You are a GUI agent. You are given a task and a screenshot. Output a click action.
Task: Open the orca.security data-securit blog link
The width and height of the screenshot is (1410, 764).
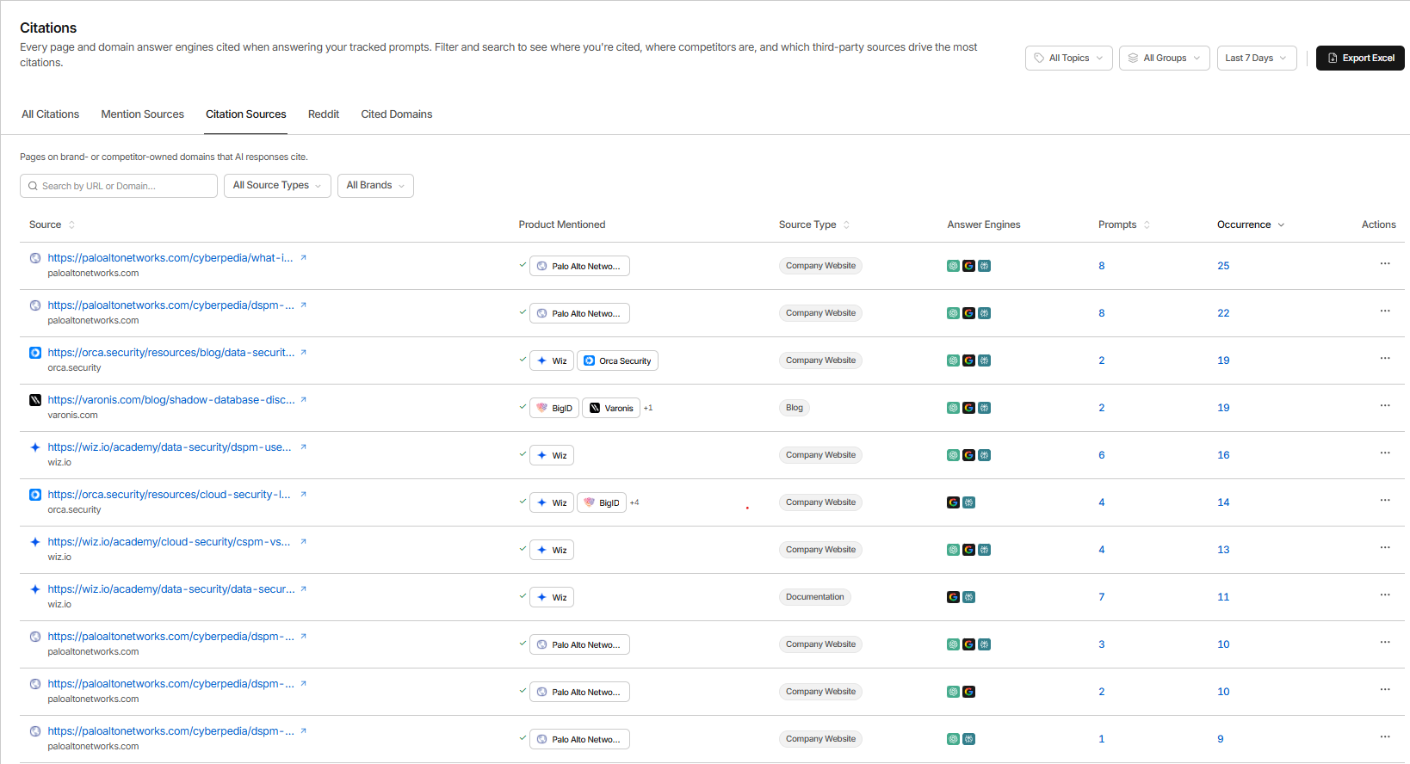[x=171, y=353]
